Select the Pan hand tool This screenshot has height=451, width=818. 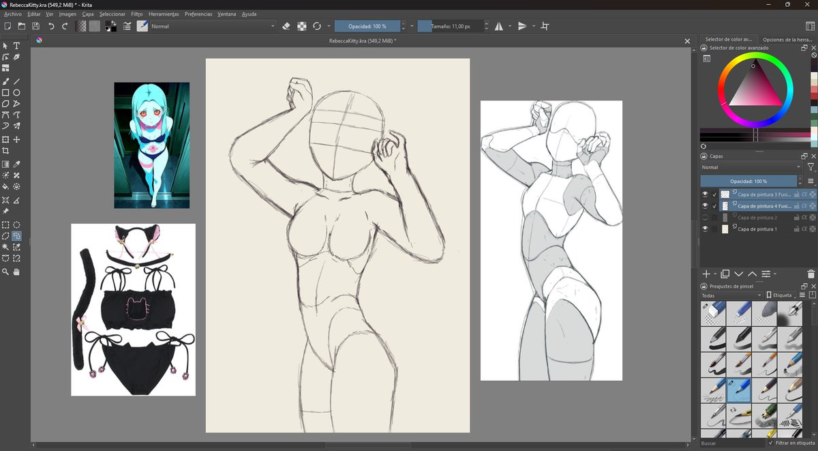(x=16, y=272)
